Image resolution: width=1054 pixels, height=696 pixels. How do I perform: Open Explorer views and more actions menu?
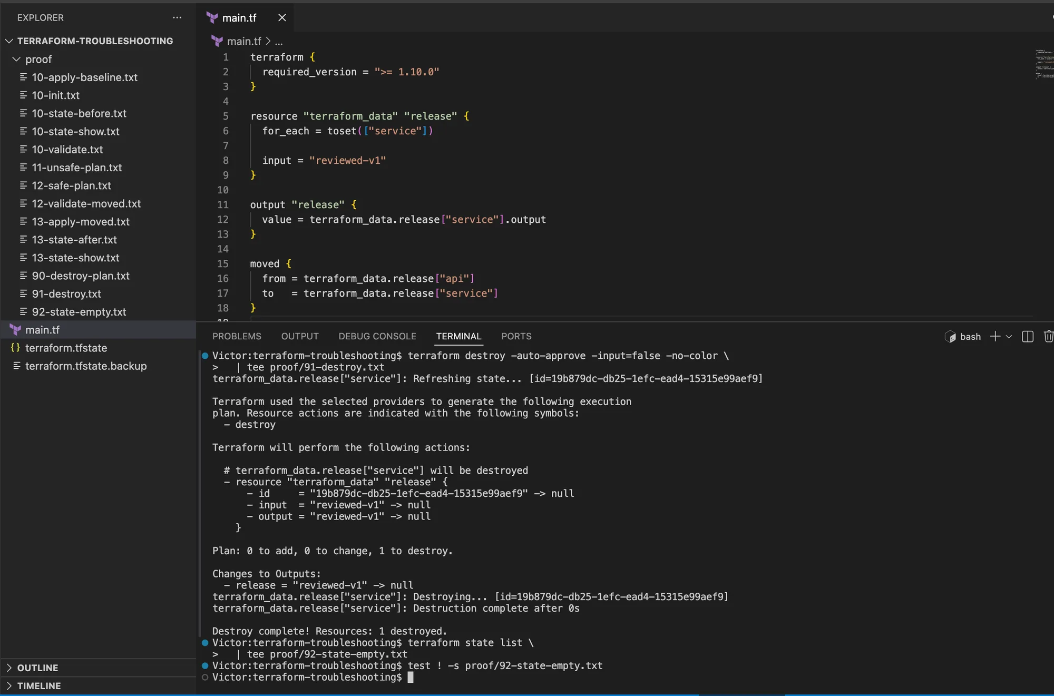177,17
